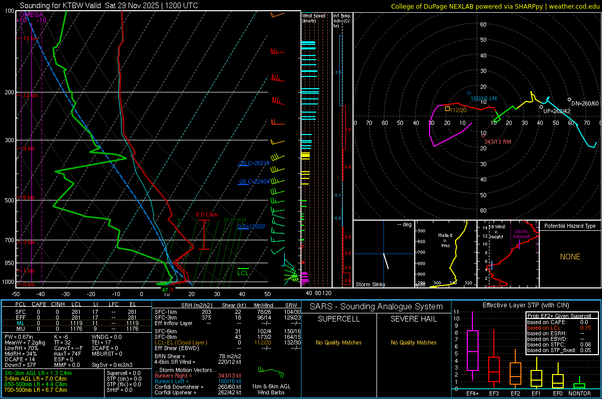602x399 pixels.
Task: Click No Quality Matches under SEVERE HAIL
Action: 413,342
